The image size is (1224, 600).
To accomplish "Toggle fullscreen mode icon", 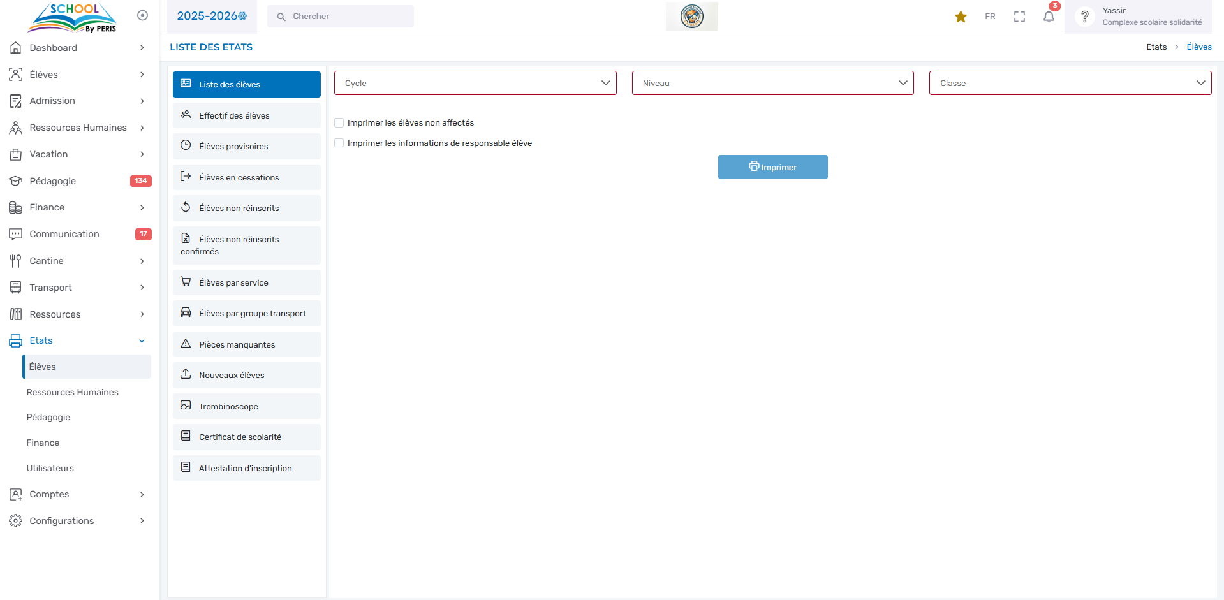I will click(x=1019, y=17).
